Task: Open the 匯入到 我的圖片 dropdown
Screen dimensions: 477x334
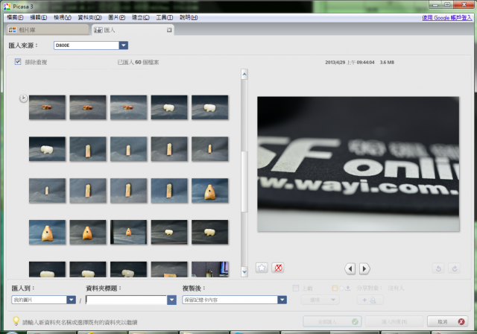Action: pyautogui.click(x=71, y=300)
